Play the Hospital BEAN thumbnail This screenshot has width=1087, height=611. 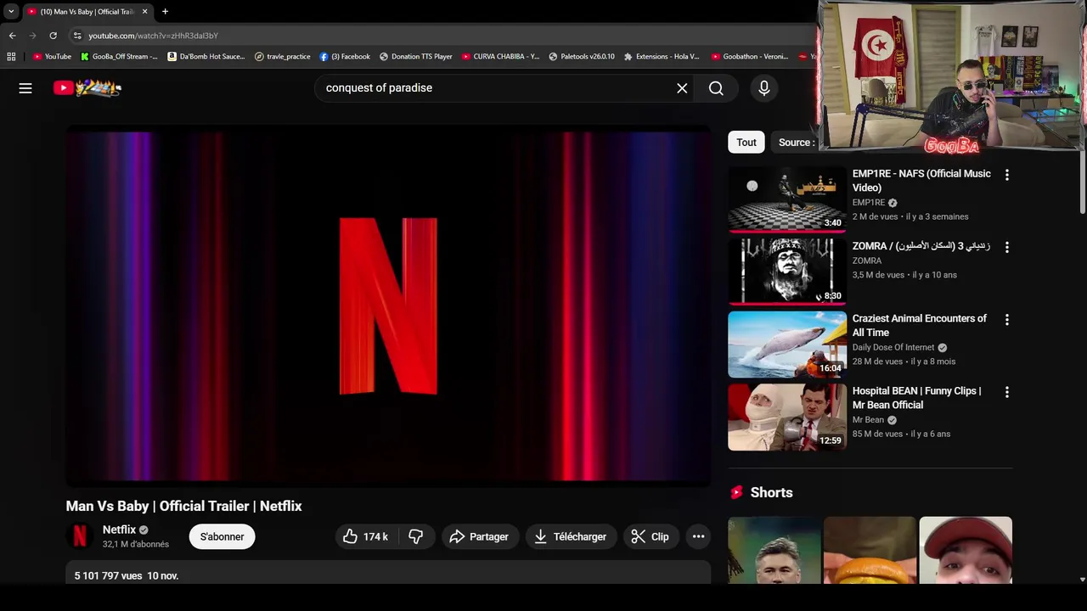coord(787,417)
